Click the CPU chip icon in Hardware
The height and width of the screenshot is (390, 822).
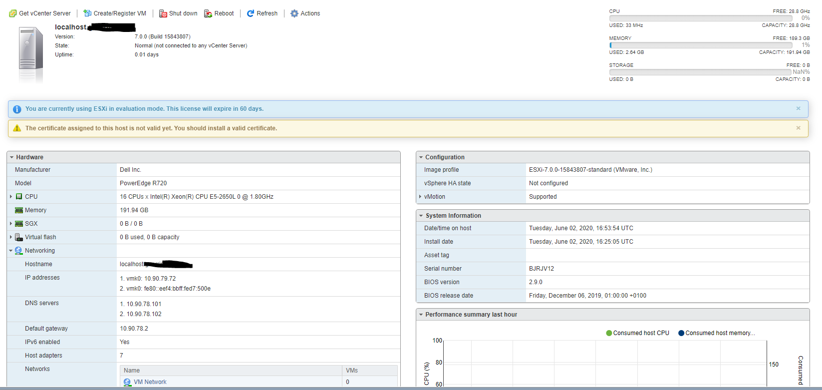tap(19, 197)
